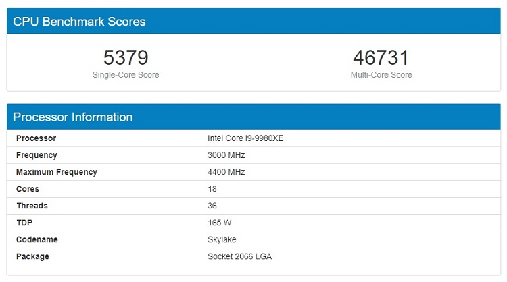
Task: Select the 18 cores value
Action: (212, 189)
